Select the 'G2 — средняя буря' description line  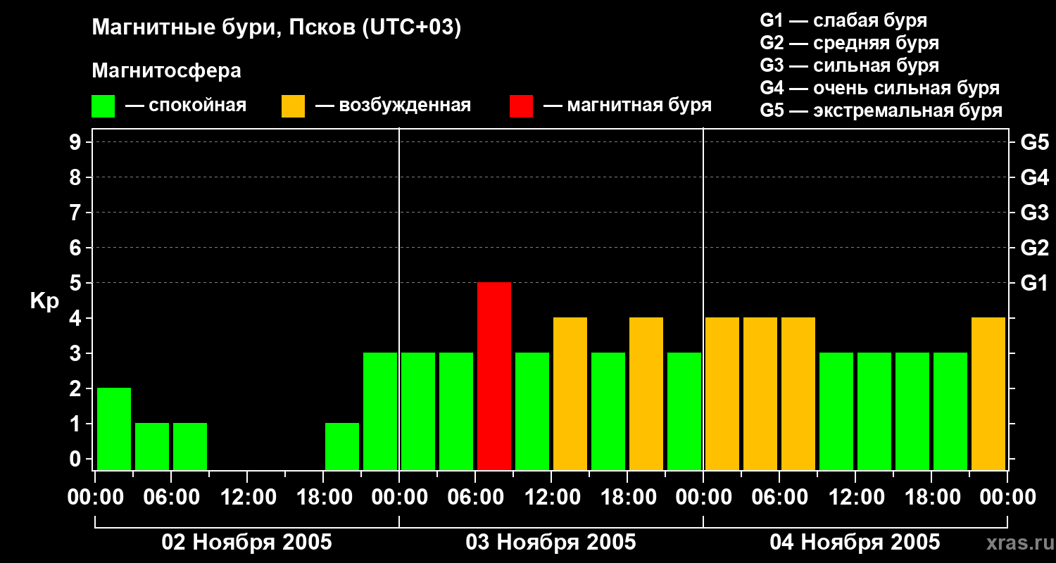point(850,43)
